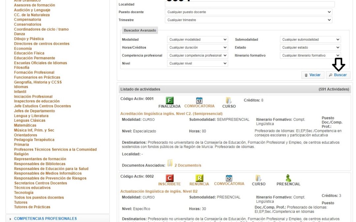
Task: Open Escuelas Oficiales de Idiomas
Action: coord(41,63)
